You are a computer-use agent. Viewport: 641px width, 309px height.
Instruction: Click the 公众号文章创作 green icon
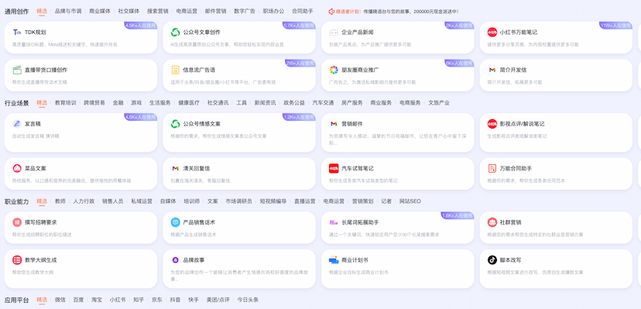(x=176, y=33)
